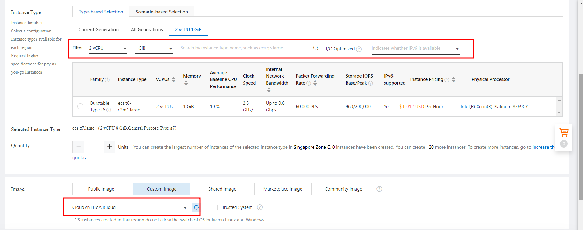
Task: Switch to All Generations tab
Action: [147, 30]
